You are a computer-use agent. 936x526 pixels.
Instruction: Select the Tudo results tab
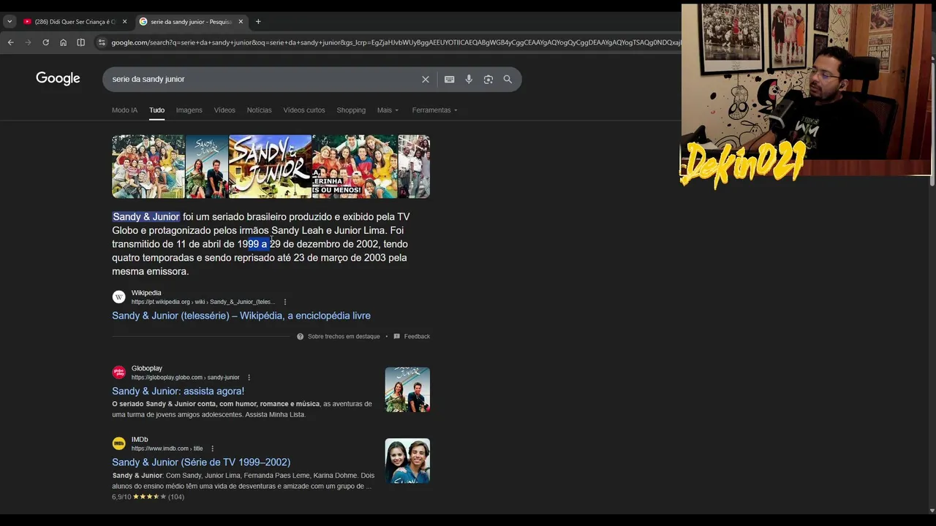click(156, 110)
